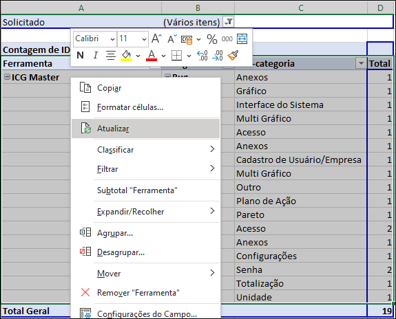
Task: Click the Increase Font Size icon
Action: (x=156, y=38)
